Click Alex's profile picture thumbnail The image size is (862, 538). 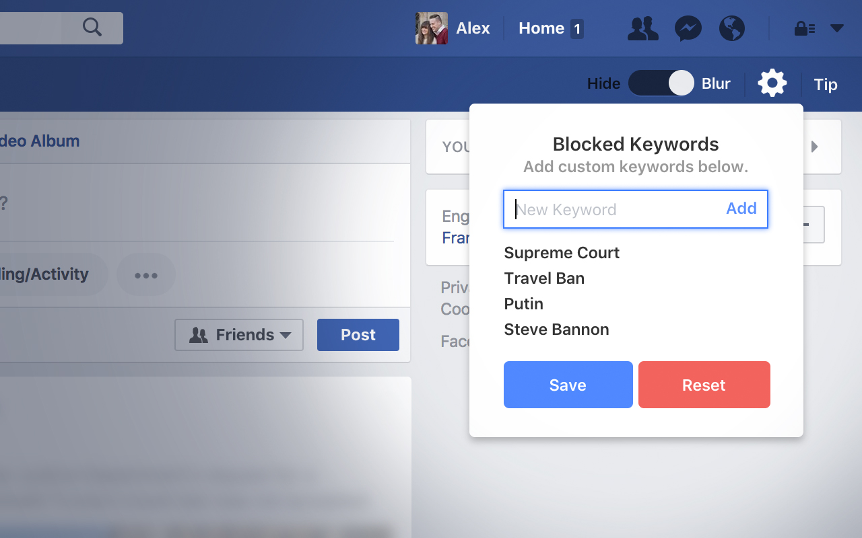tap(432, 28)
